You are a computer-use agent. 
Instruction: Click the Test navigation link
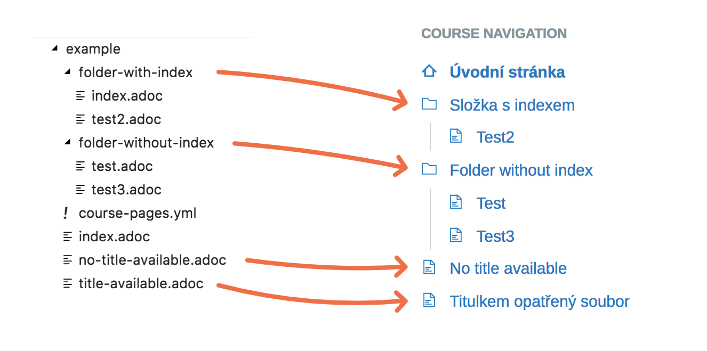[x=491, y=203]
